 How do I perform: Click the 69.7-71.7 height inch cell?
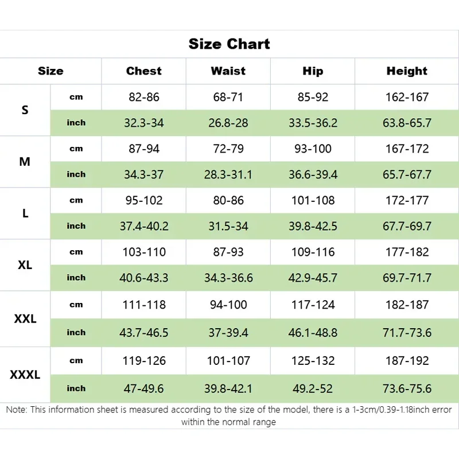coord(407,278)
